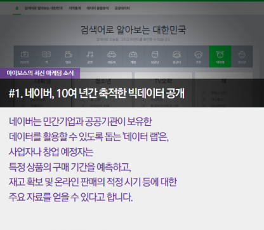Viewport: 264px width, 230px height.
Task: Click the purple 아이보스의 최신 마케팅 소식 label
Action: 40,73
